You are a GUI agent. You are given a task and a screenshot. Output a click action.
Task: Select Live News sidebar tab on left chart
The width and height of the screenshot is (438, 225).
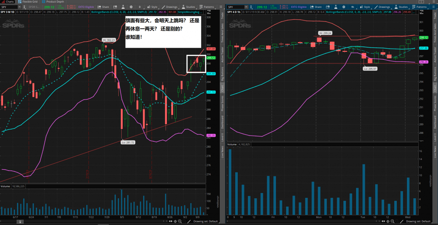click(x=223, y=152)
